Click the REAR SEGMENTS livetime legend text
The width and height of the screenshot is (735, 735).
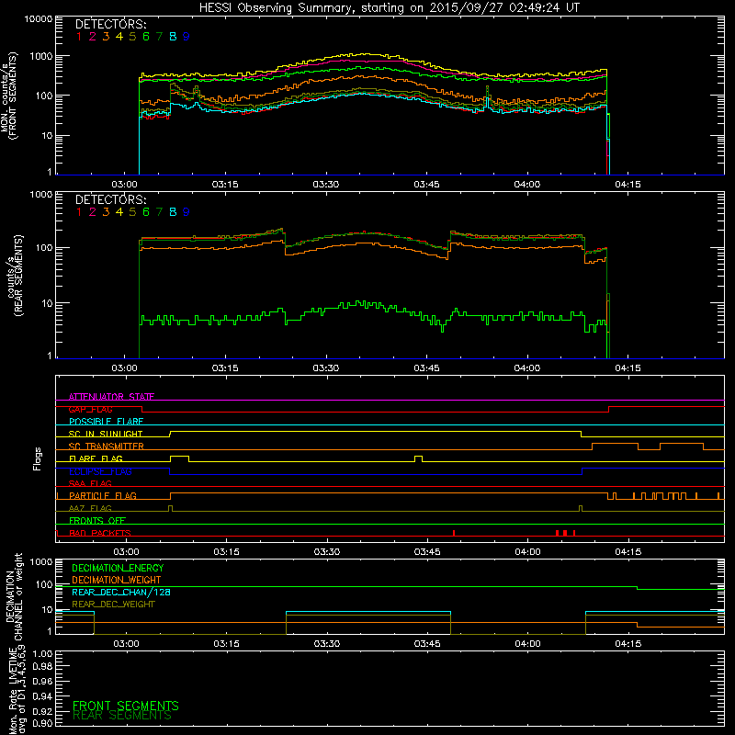122,716
